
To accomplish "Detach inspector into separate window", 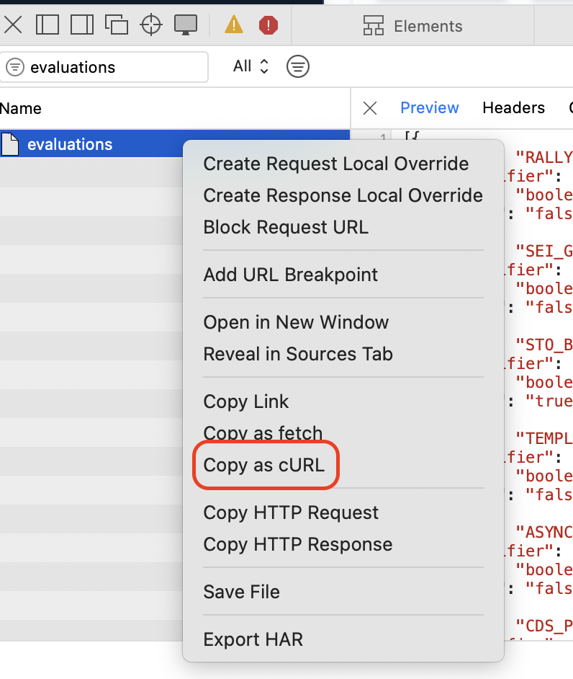I will pos(116,25).
